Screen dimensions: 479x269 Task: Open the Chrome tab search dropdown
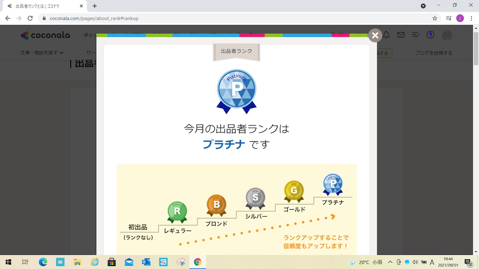pyautogui.click(x=423, y=6)
